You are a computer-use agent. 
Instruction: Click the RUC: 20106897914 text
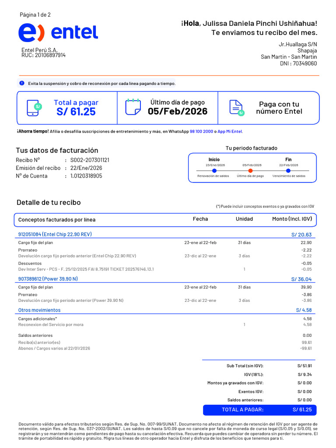point(43,55)
